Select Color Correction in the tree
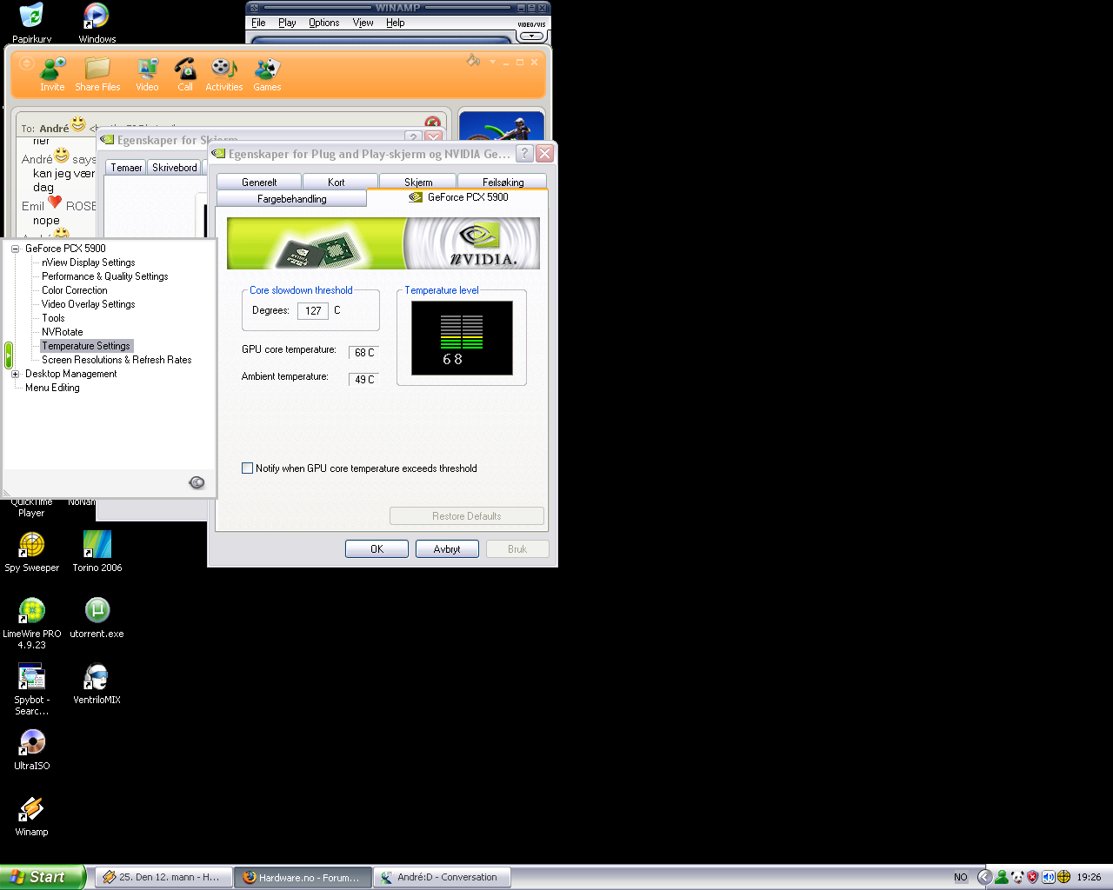The image size is (1113, 890). point(75,290)
